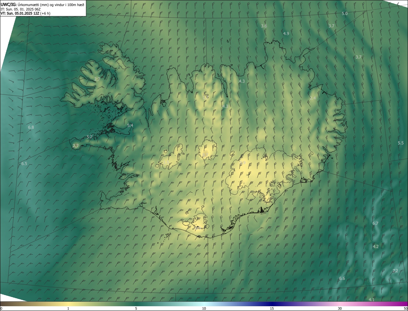The image size is (408, 311).
Task: Click the 0 tick on colour scale
Action: [1, 309]
